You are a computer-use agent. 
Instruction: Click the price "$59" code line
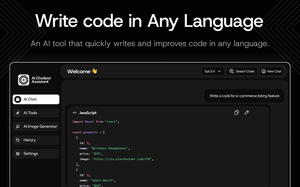(x=91, y=154)
